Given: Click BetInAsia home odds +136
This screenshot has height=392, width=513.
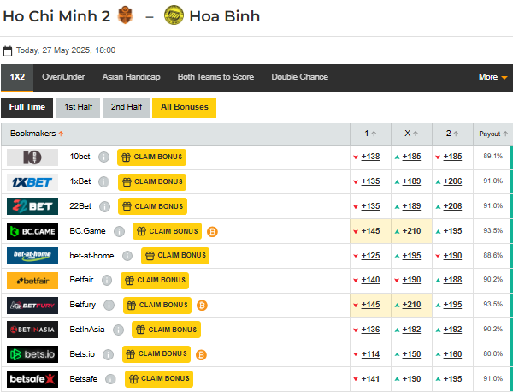Looking at the screenshot, I should click(x=370, y=330).
